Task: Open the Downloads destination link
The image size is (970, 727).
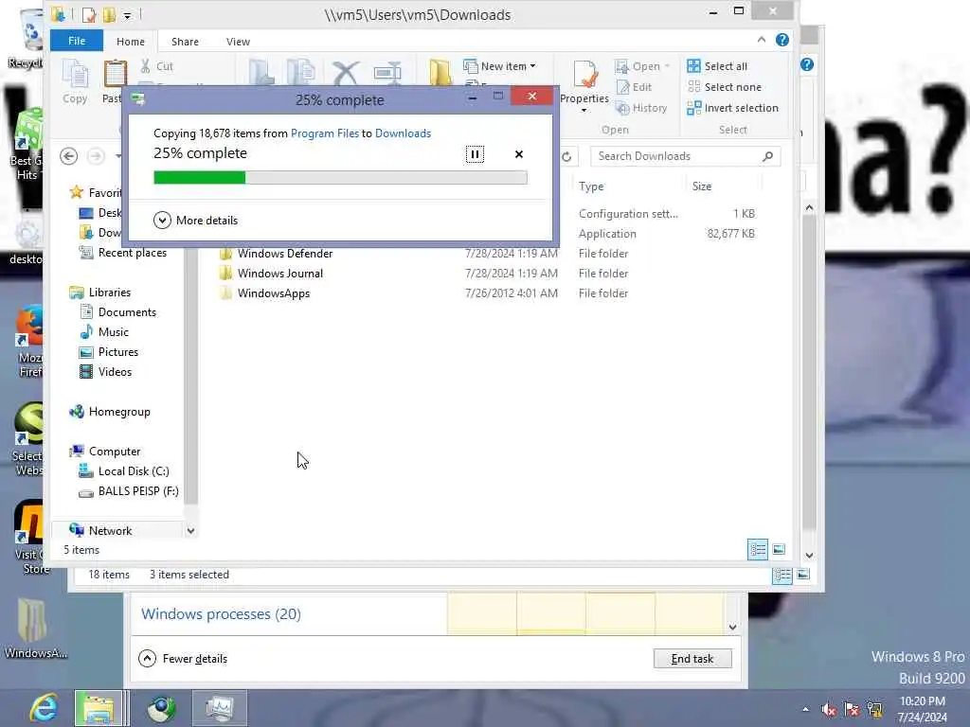Action: [403, 133]
